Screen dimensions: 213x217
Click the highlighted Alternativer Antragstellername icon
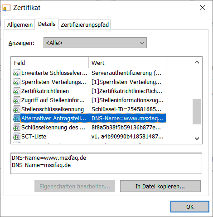(x=17, y=118)
